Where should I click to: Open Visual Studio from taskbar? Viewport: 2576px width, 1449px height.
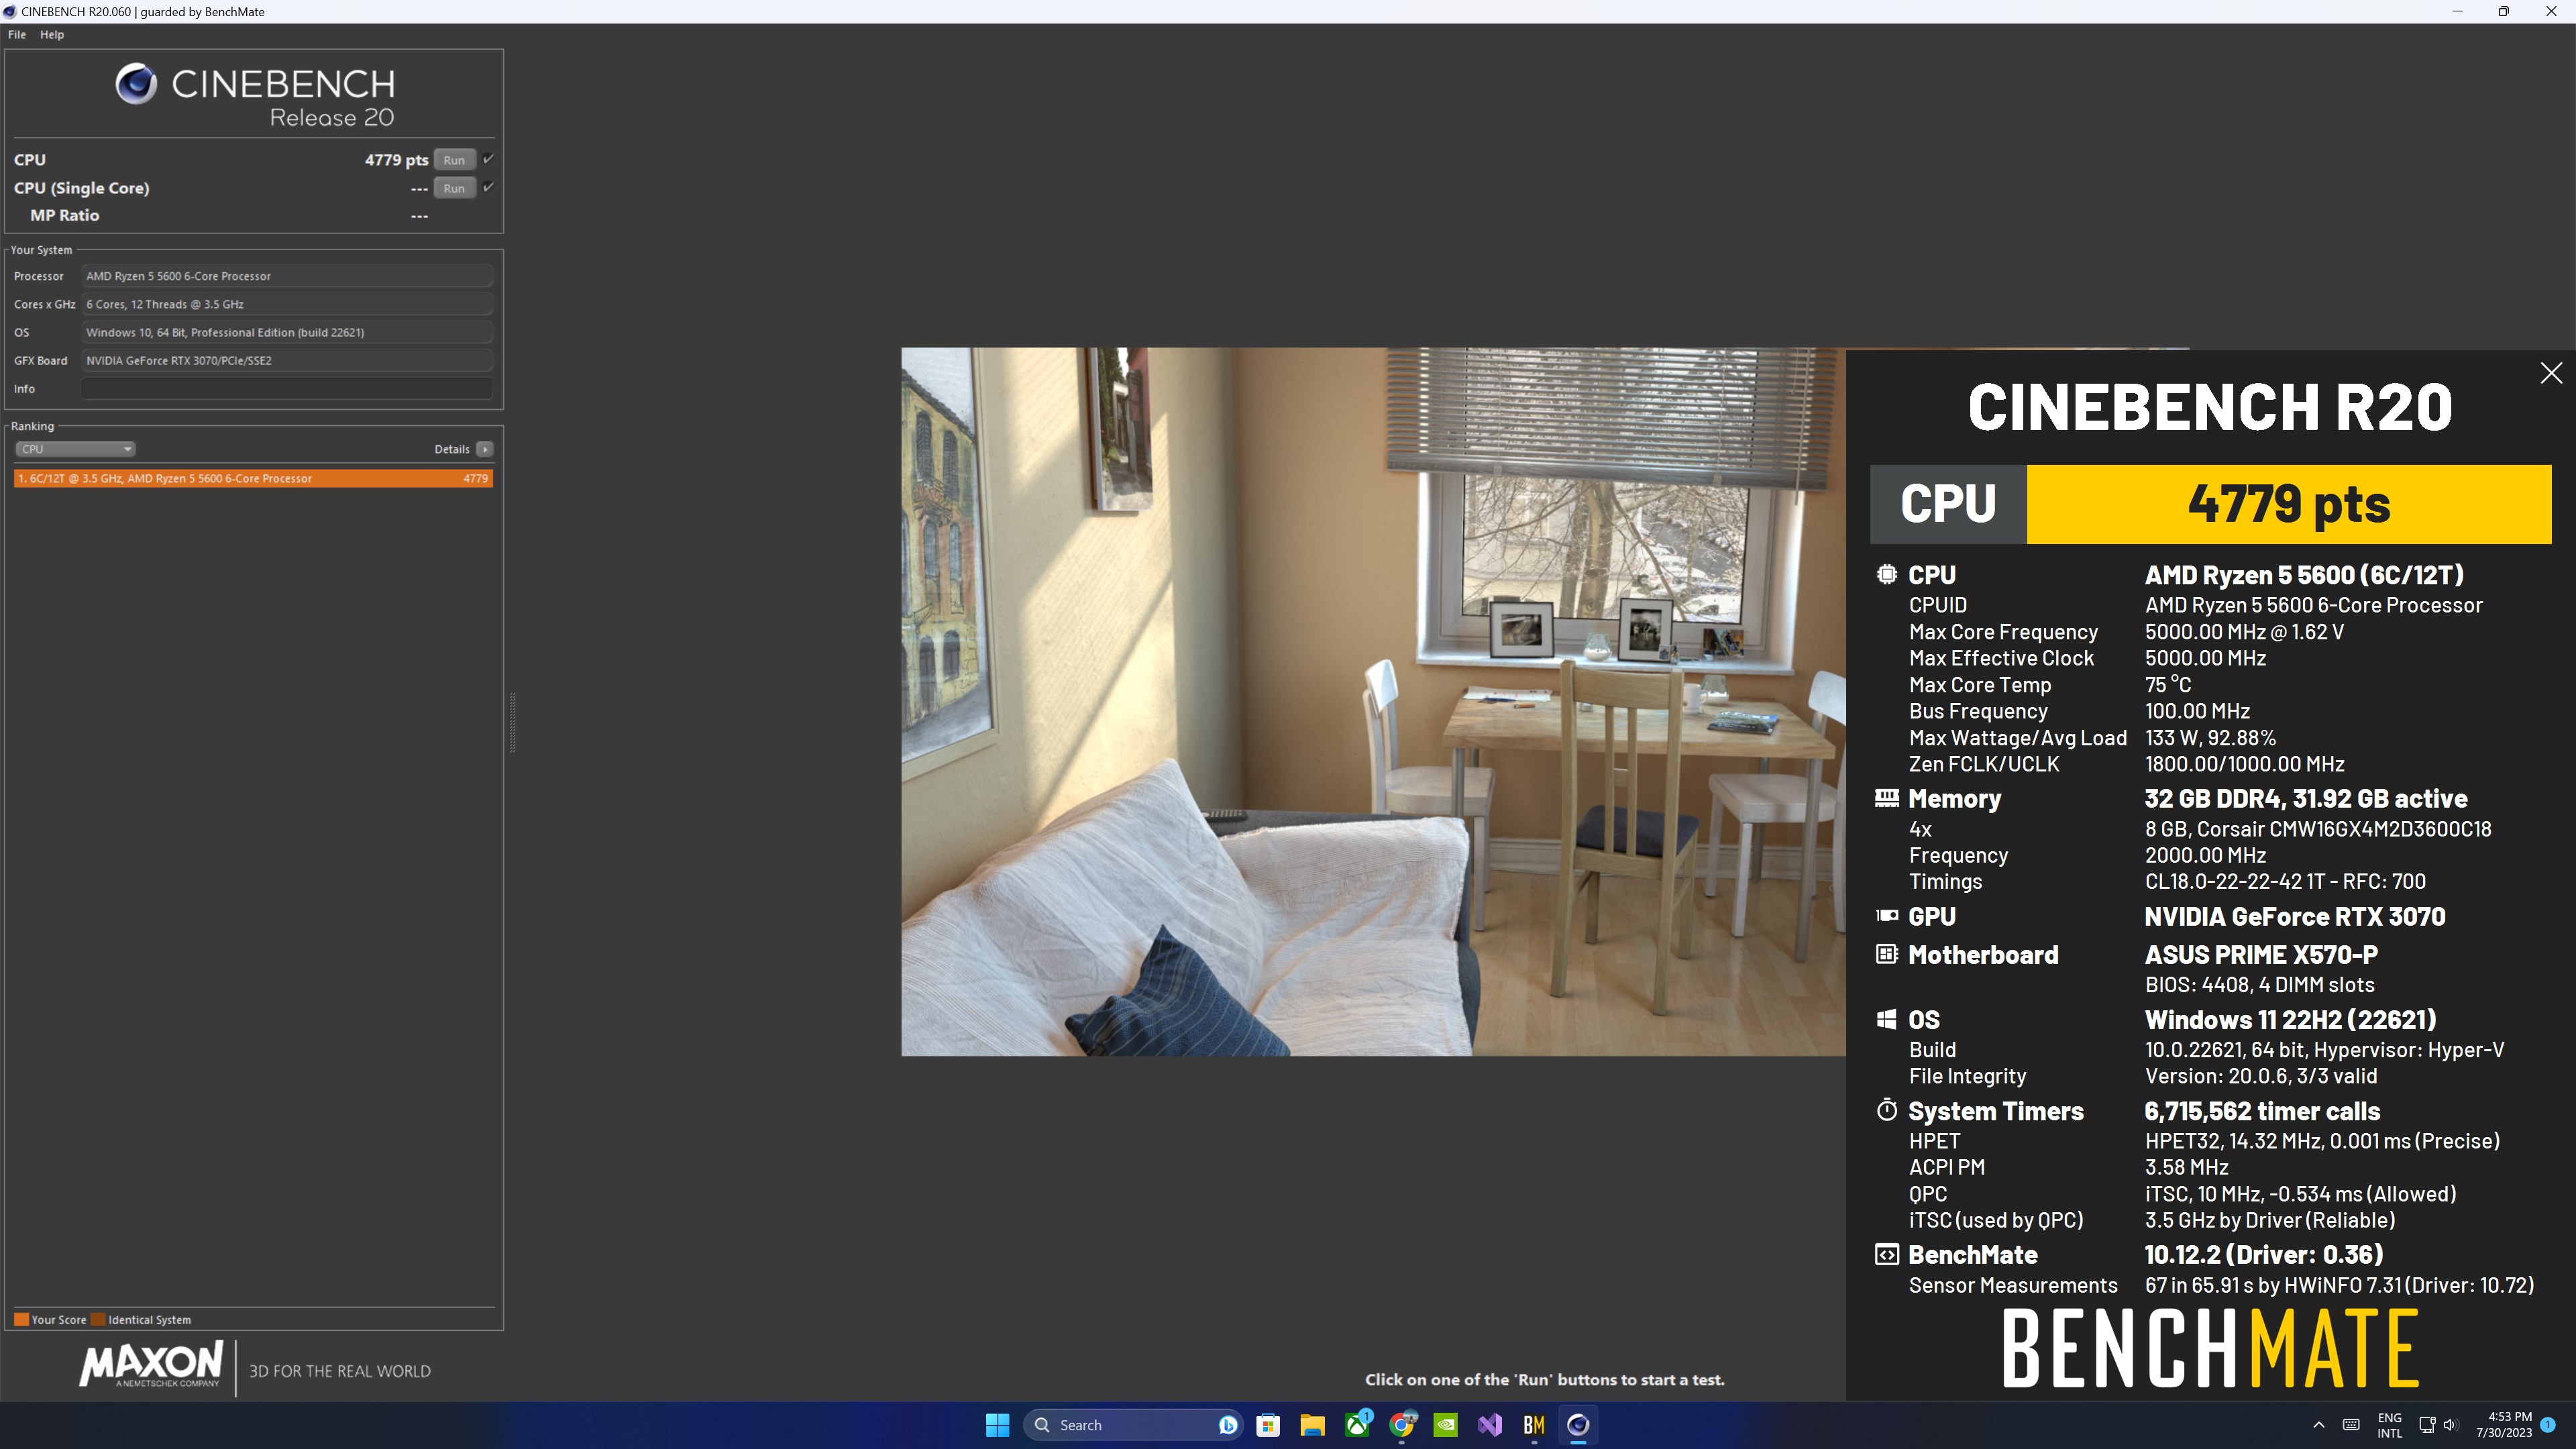(x=1490, y=1425)
